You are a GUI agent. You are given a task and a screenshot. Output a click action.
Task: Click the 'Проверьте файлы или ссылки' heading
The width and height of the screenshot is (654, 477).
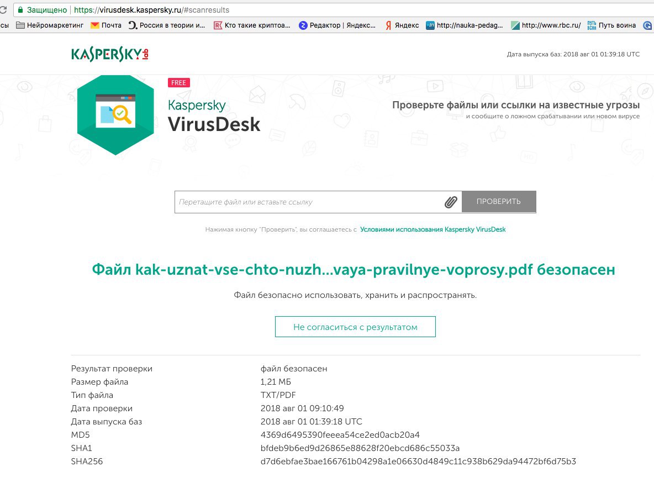[516, 105]
